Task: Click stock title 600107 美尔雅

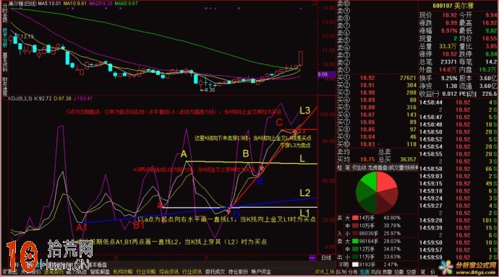Action: click(453, 6)
